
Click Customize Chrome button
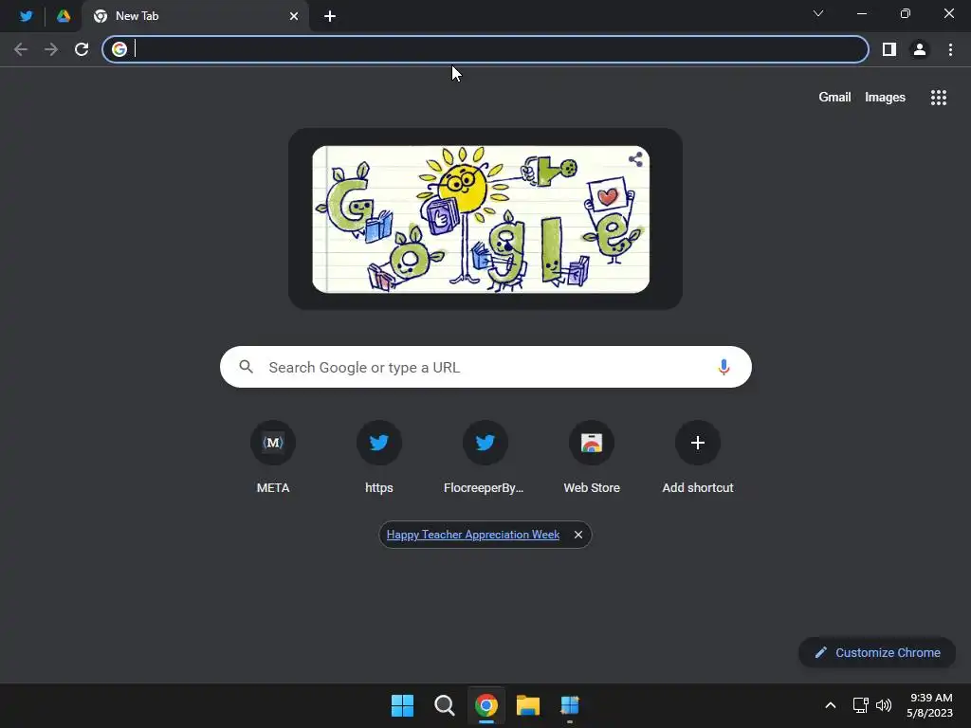877,652
